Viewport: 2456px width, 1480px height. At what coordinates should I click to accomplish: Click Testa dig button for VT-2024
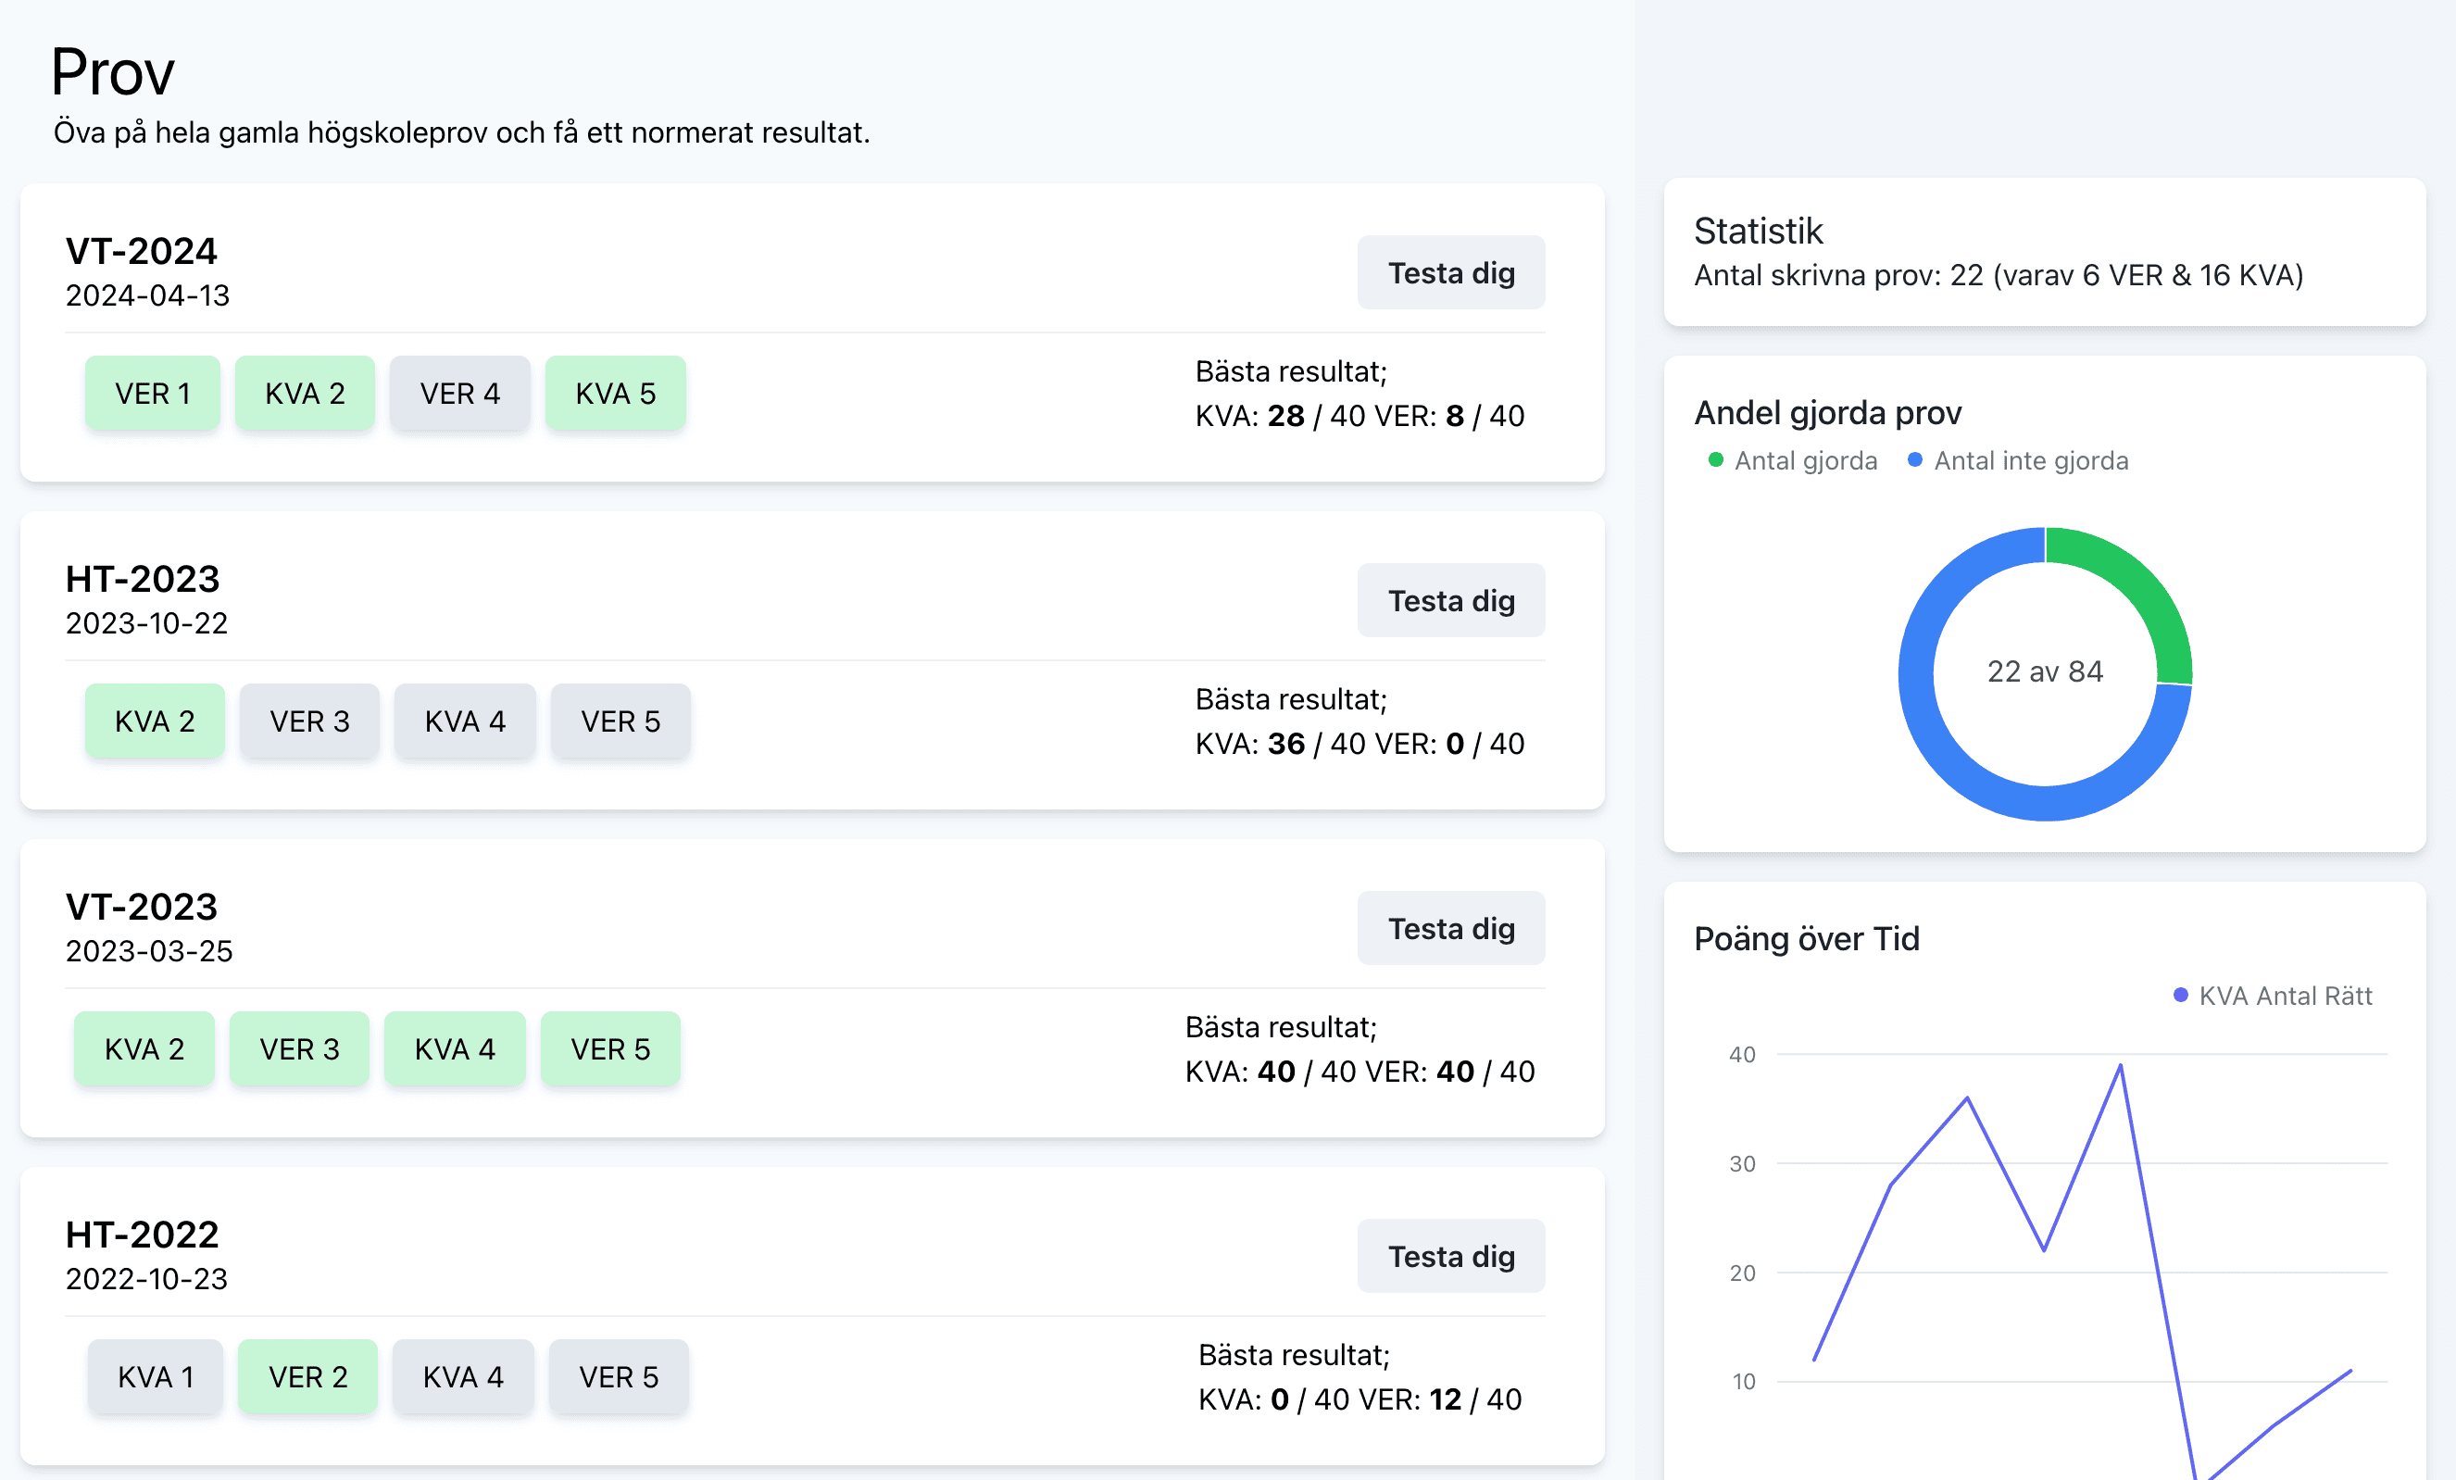point(1450,273)
